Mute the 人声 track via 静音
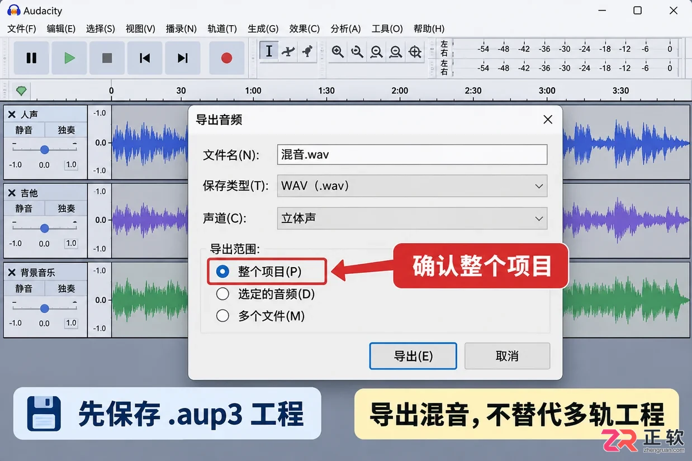692x461 pixels. (x=24, y=130)
